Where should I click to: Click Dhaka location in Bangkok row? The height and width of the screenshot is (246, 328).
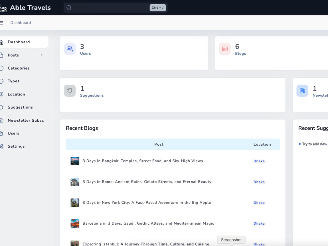pyautogui.click(x=259, y=161)
